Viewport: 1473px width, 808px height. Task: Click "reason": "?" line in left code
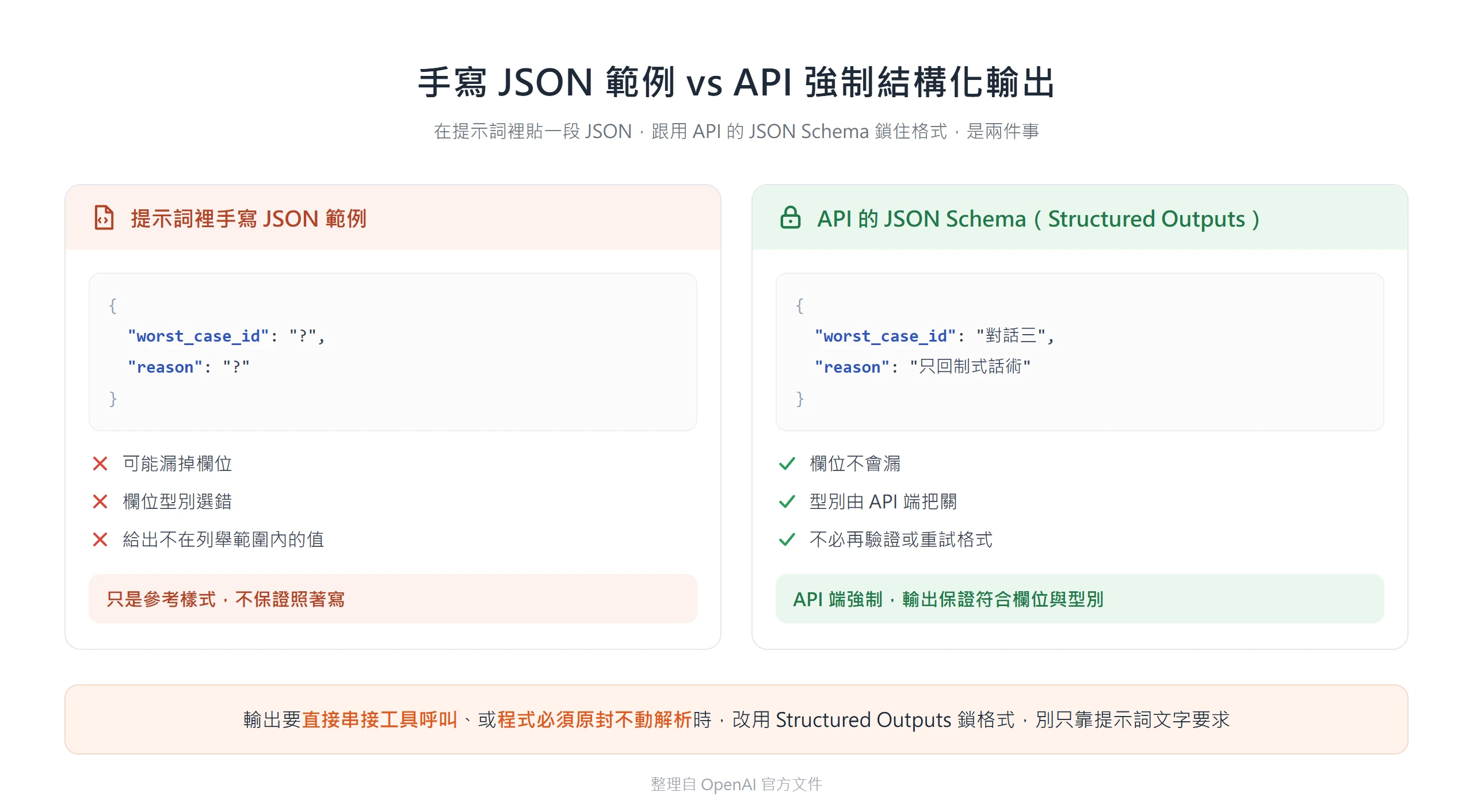pyautogui.click(x=189, y=367)
